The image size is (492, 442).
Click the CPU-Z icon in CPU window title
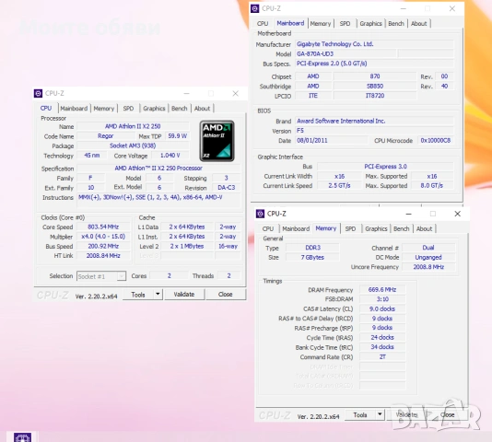(x=39, y=93)
